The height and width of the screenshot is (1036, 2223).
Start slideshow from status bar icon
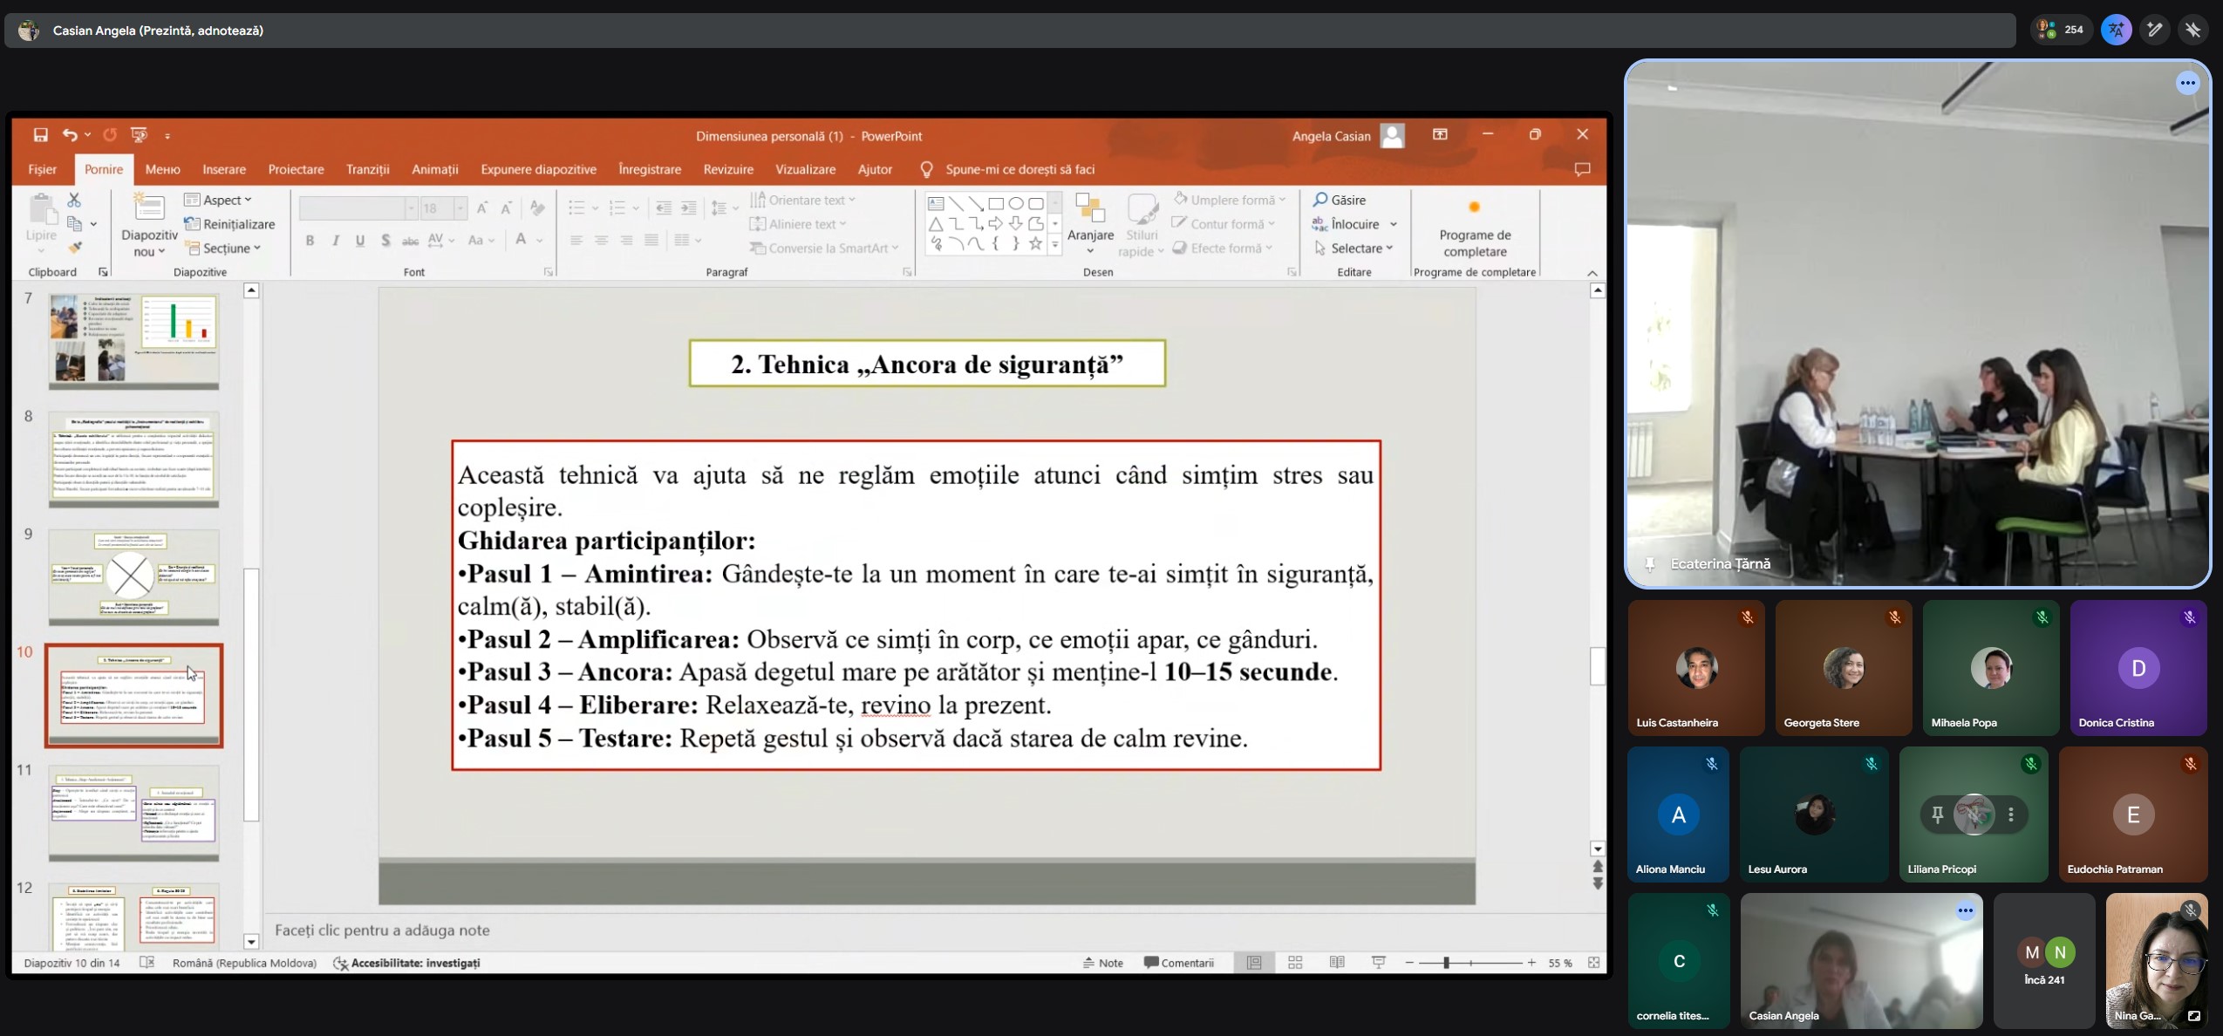pos(1379,963)
